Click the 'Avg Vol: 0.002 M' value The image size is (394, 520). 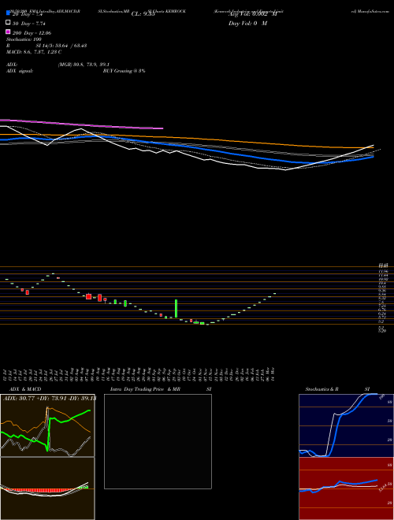pos(252,14)
